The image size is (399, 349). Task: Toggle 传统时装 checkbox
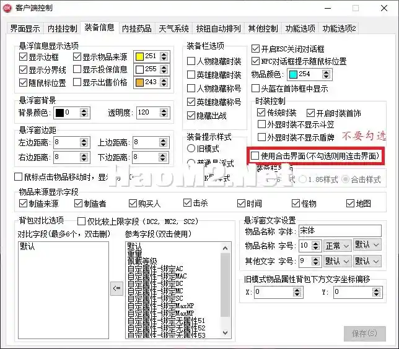coord(277,113)
